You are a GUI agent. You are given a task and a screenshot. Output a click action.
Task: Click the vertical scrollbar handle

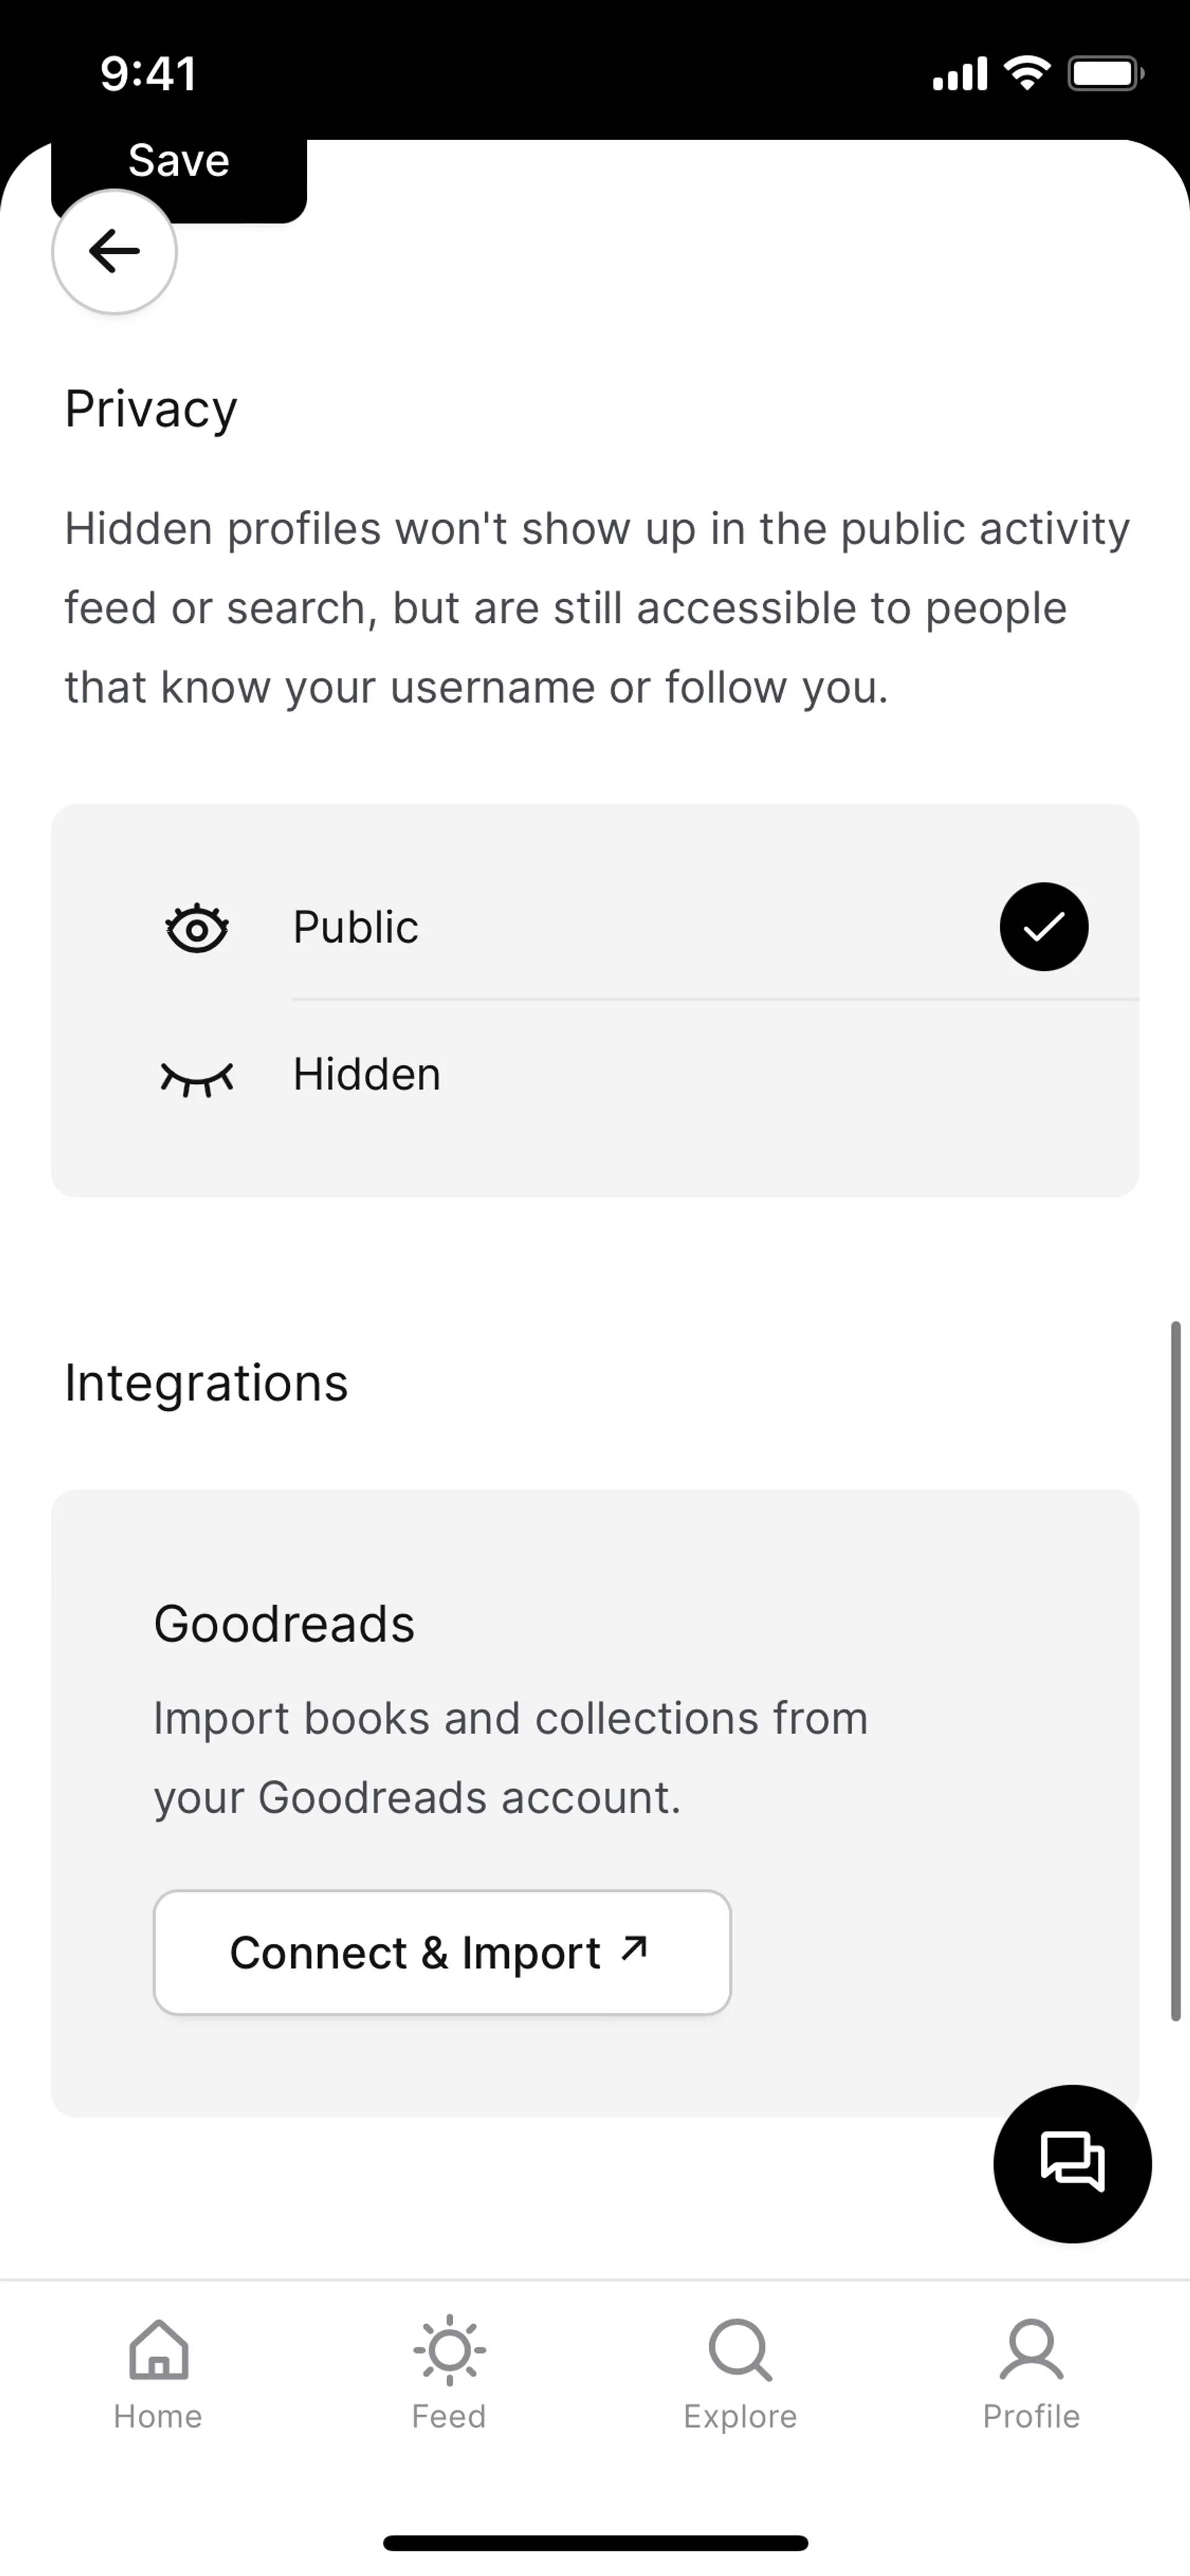1176,1670
